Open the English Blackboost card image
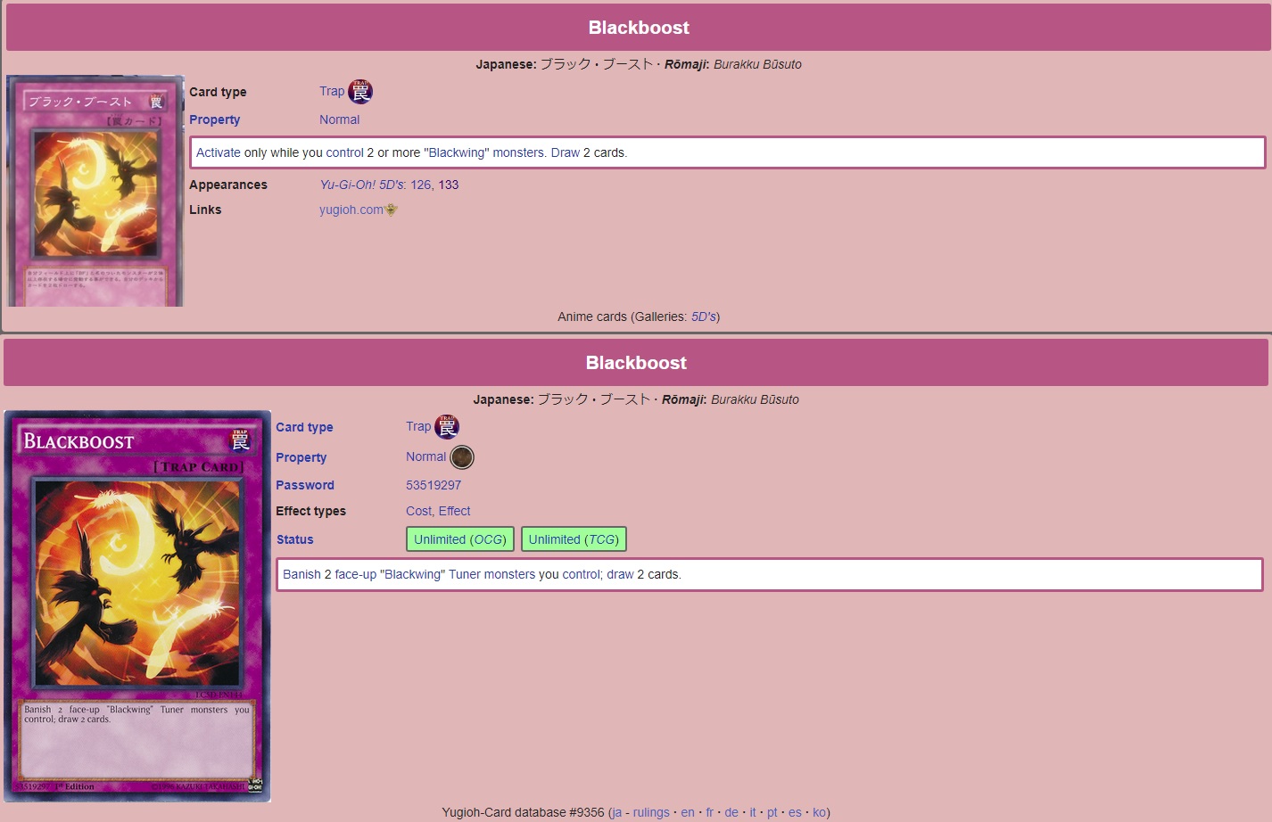The width and height of the screenshot is (1272, 822). click(x=137, y=606)
